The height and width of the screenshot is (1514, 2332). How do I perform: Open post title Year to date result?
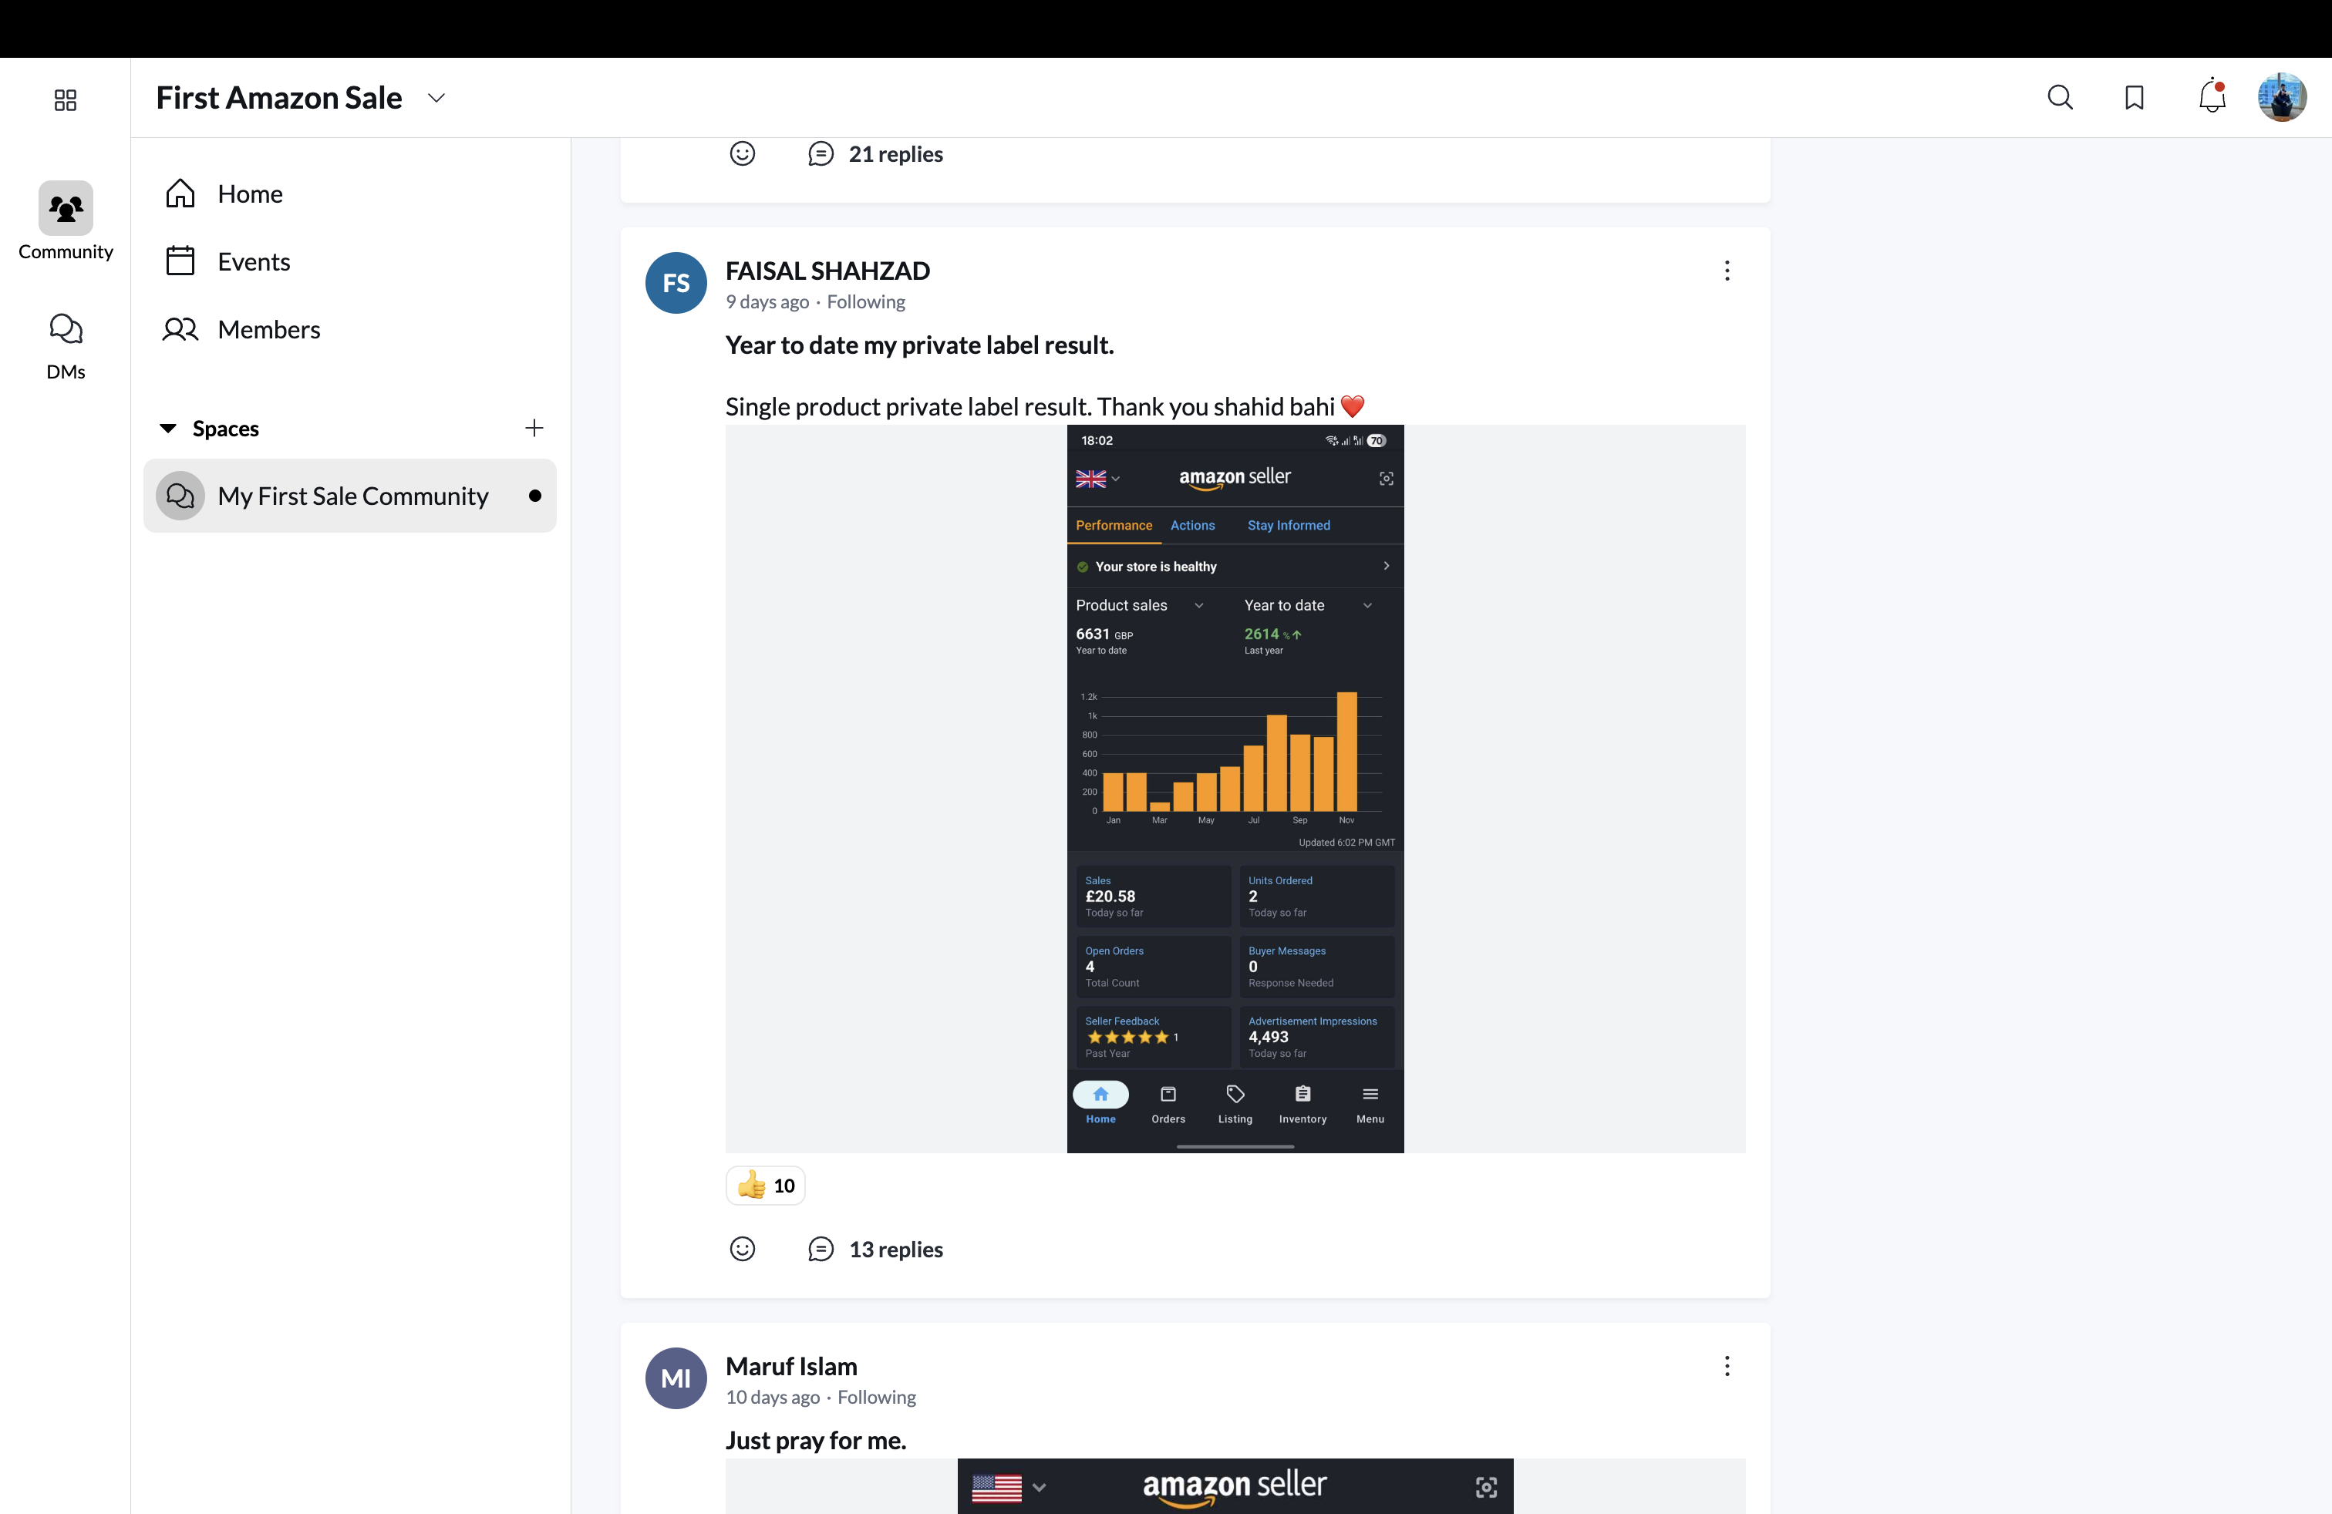pos(919,345)
